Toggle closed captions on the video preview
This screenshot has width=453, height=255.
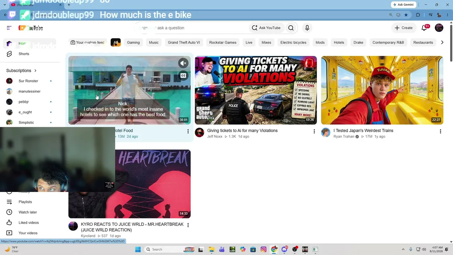click(x=183, y=75)
